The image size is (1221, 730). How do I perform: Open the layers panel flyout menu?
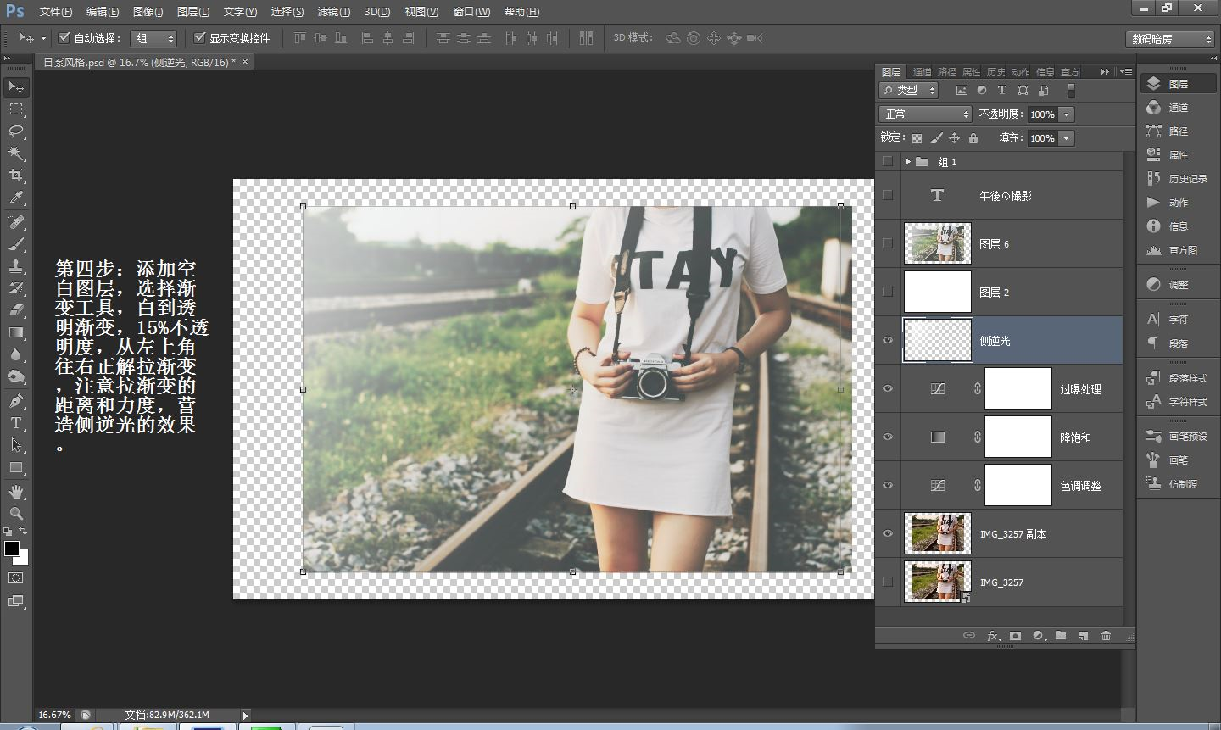click(1126, 72)
